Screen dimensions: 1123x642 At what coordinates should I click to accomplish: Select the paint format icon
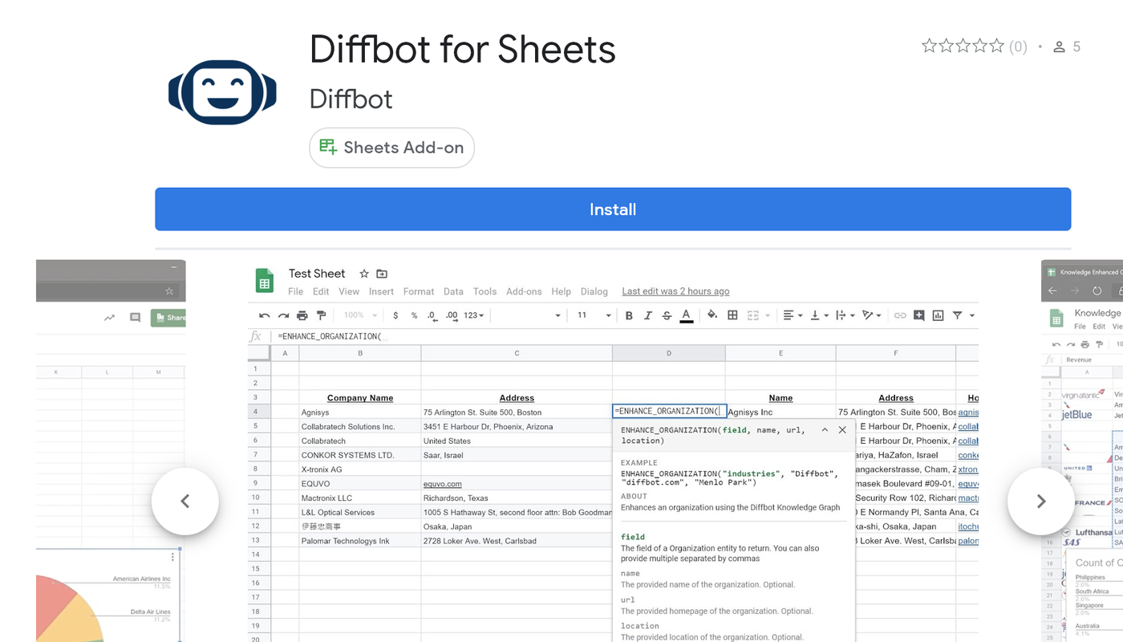[322, 315]
